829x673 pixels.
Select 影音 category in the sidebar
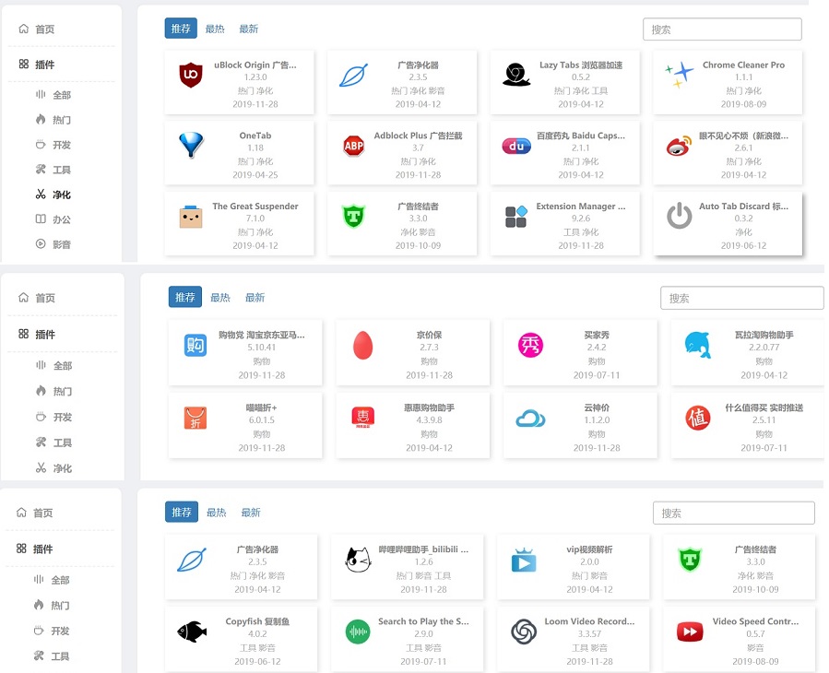(62, 244)
